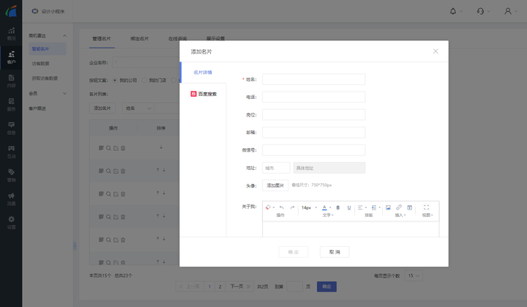Open the text color picker A

coord(324,207)
